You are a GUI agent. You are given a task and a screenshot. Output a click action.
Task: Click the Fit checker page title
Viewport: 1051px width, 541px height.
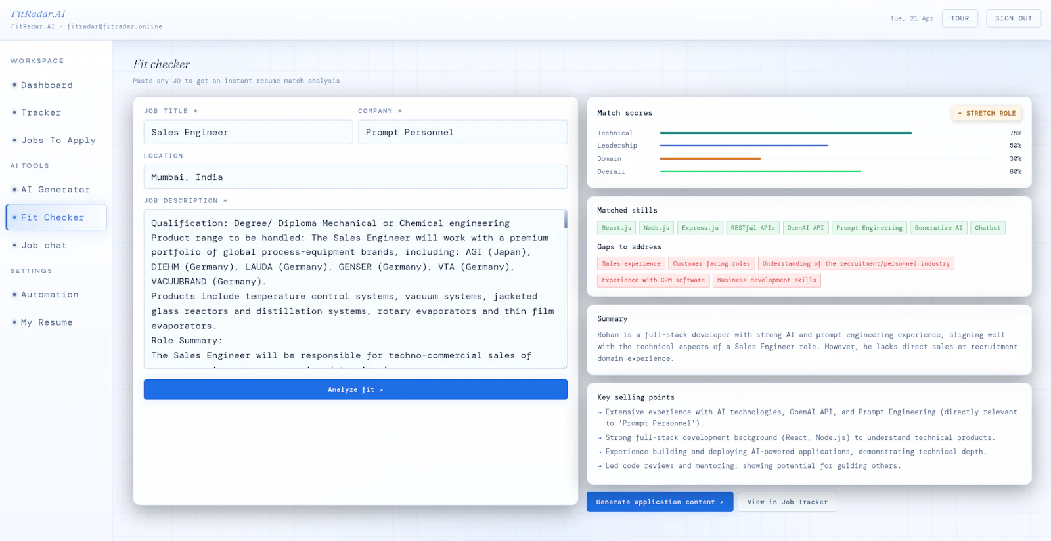162,64
